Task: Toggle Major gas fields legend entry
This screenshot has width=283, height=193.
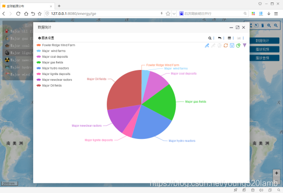Action: click(x=50, y=62)
